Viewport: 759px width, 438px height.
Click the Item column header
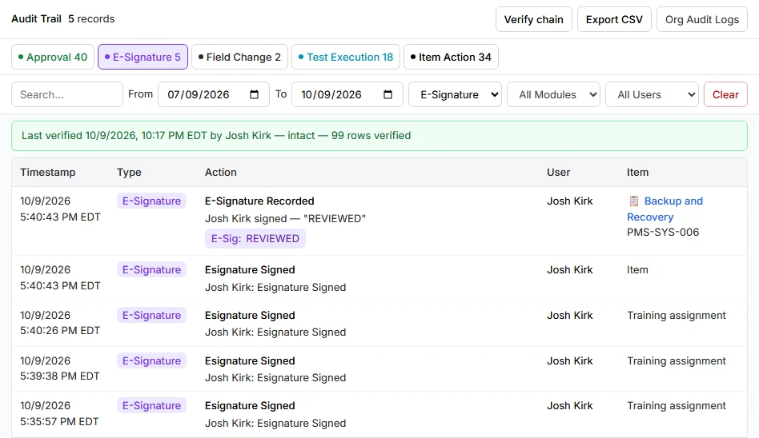pyautogui.click(x=637, y=172)
